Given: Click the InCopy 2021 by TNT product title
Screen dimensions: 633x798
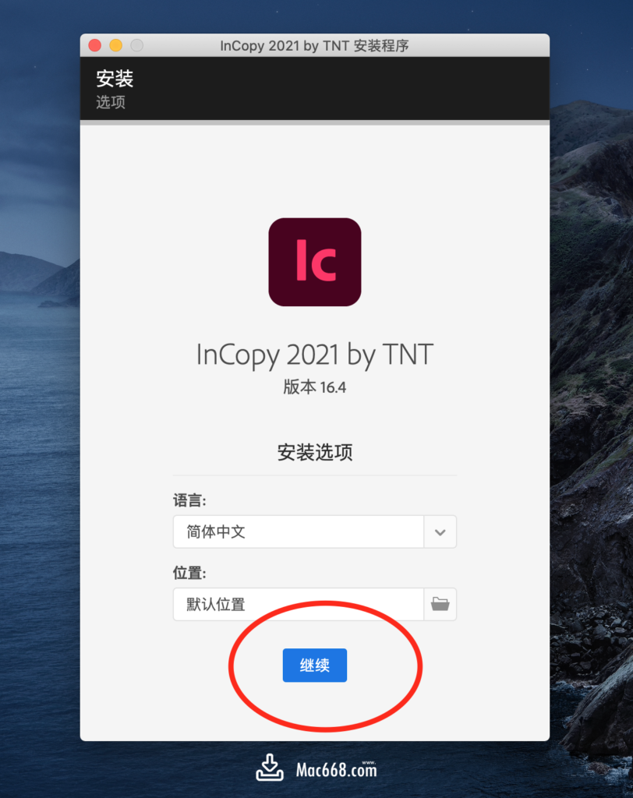Looking at the screenshot, I should (315, 355).
